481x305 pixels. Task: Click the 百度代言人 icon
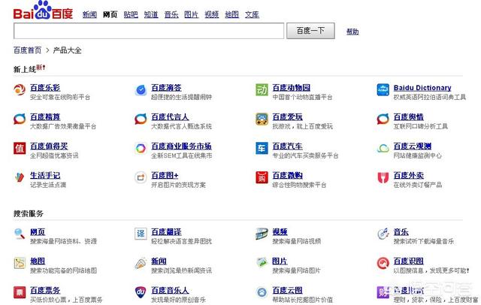141,119
